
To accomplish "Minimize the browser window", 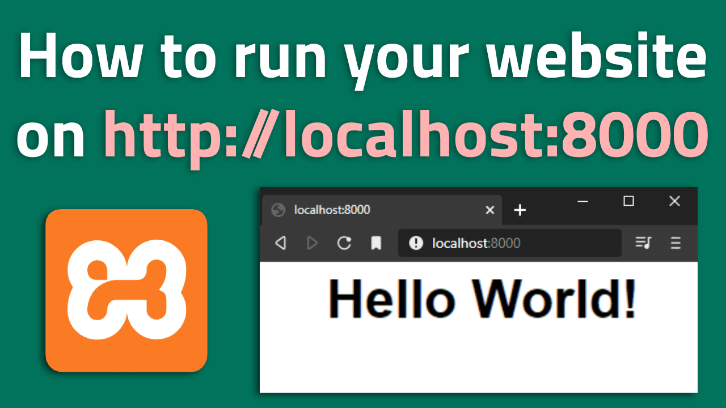I will pos(583,201).
